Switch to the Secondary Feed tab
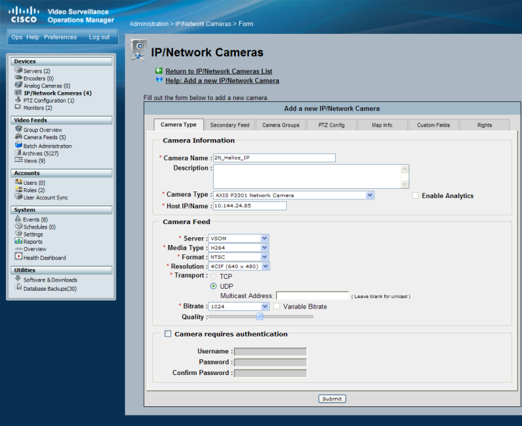 pyautogui.click(x=229, y=125)
